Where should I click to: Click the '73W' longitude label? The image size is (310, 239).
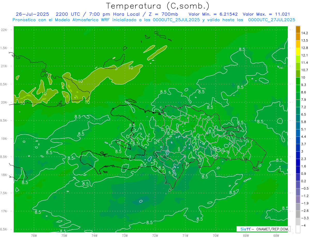tap(125, 235)
